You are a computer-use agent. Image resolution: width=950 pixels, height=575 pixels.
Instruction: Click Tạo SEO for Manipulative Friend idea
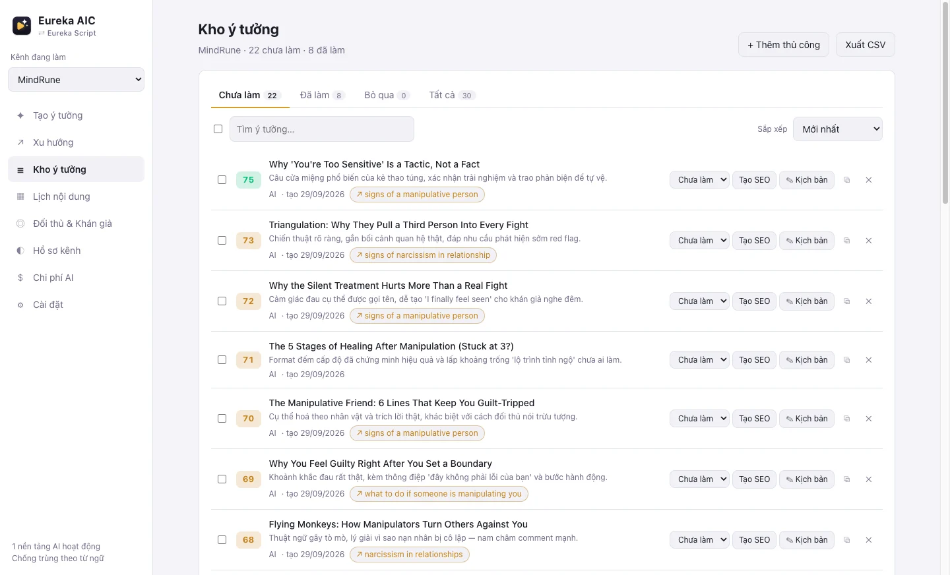click(x=754, y=419)
